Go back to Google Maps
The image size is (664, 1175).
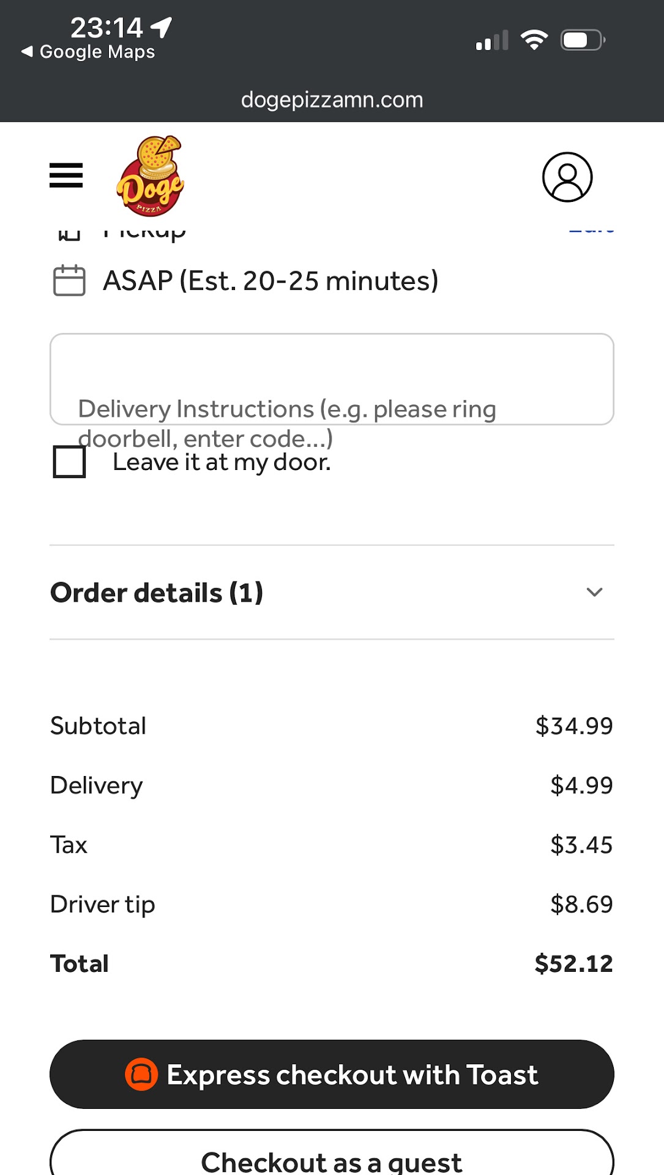[x=89, y=52]
